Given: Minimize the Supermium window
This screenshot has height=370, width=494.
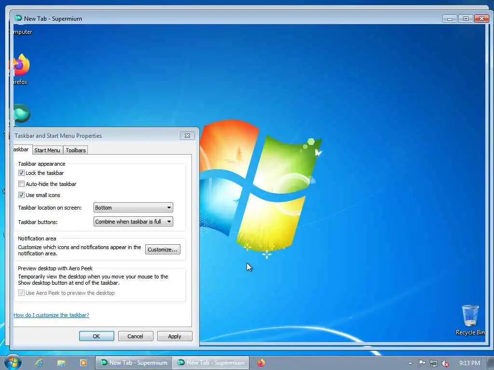Looking at the screenshot, I should (x=450, y=19).
